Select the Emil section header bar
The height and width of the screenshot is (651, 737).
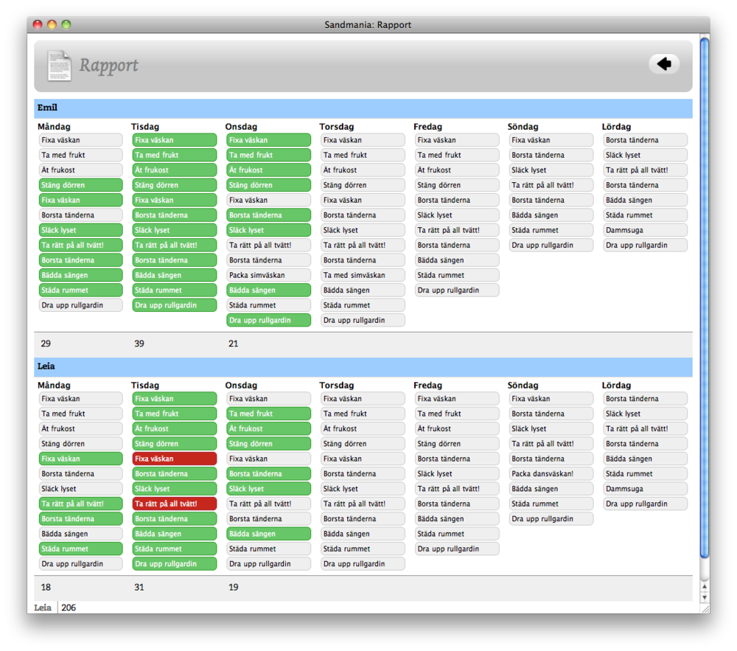pyautogui.click(x=363, y=108)
